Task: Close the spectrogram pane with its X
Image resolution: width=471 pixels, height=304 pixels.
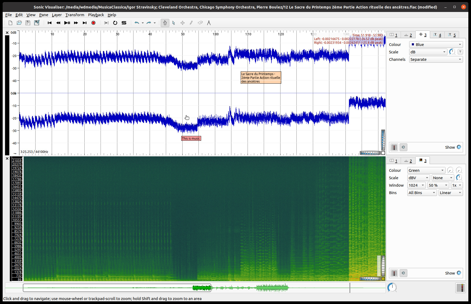Action: (7, 159)
